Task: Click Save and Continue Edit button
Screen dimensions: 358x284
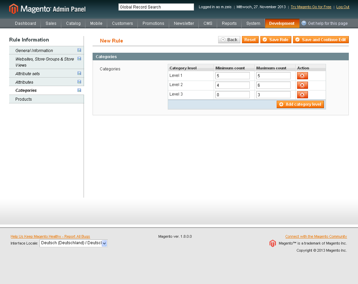Action: pos(321,40)
